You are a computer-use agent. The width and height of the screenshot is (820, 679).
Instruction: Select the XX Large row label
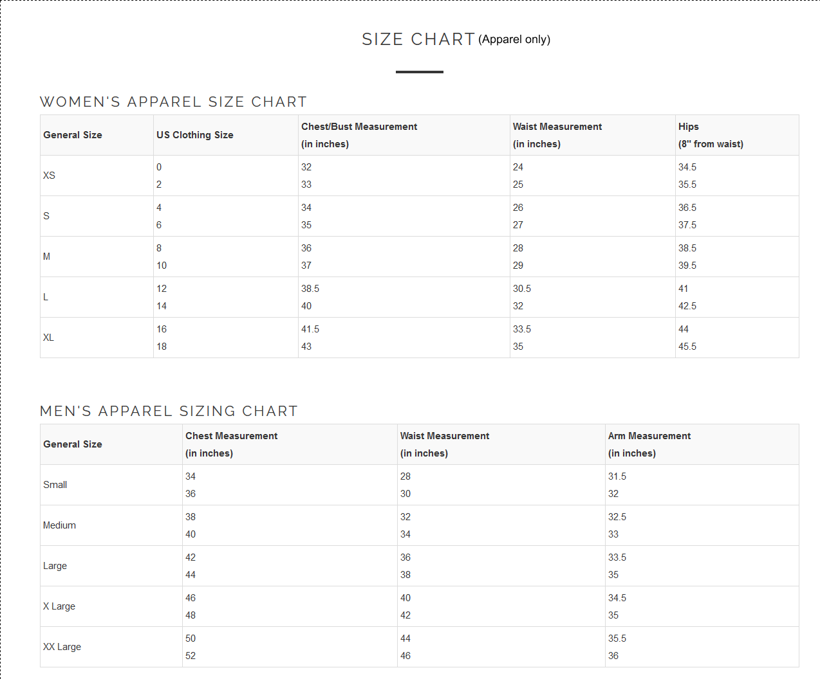62,647
